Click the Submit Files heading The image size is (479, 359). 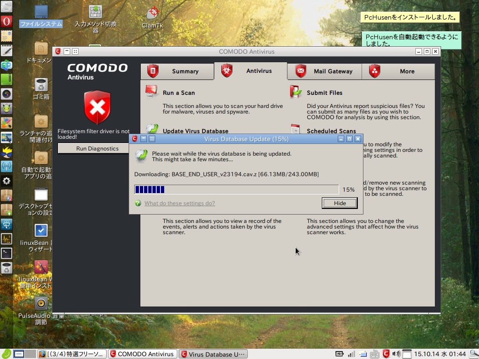[325, 93]
